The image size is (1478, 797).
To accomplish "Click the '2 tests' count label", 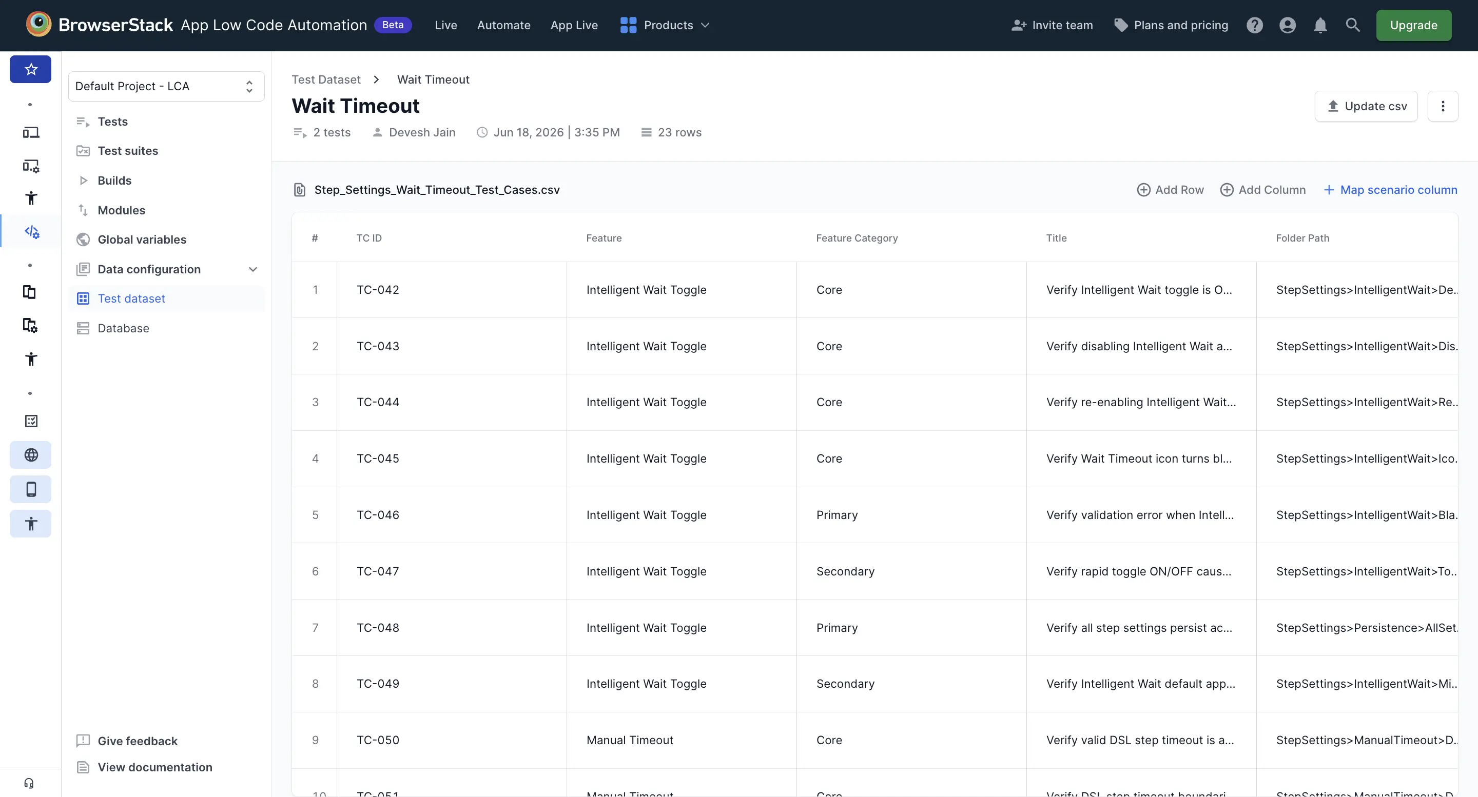I will pos(332,132).
